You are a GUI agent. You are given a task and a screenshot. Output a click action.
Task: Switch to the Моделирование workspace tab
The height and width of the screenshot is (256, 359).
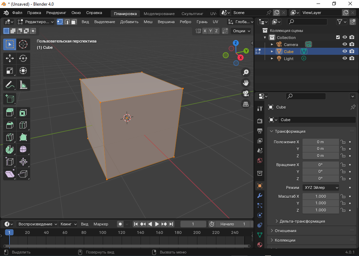pyautogui.click(x=159, y=13)
